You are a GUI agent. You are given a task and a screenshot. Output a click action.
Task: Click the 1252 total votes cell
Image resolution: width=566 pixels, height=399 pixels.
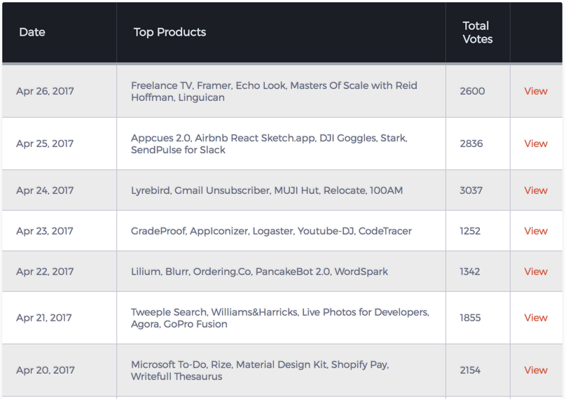(x=470, y=231)
